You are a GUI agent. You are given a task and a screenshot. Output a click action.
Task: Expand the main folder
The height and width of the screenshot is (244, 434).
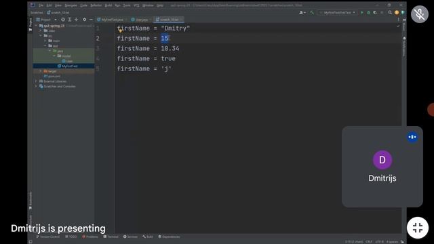(45, 41)
